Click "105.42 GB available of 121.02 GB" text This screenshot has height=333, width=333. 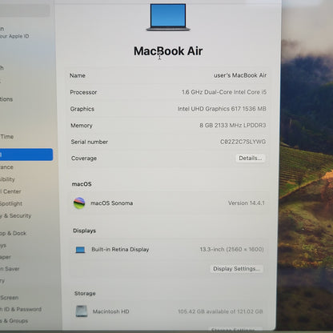point(220,311)
